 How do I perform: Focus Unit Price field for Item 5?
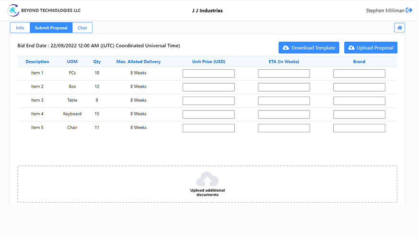point(209,128)
